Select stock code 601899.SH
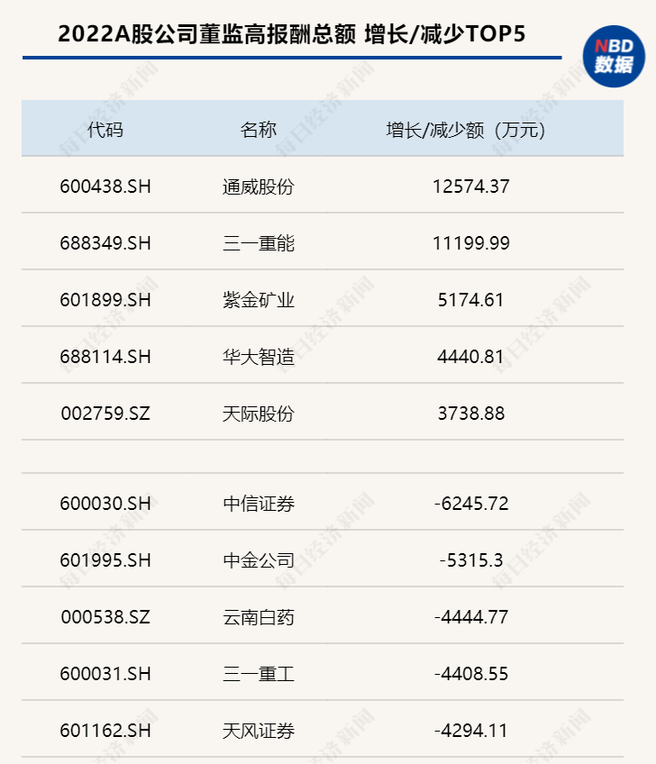The image size is (656, 764). tap(105, 300)
